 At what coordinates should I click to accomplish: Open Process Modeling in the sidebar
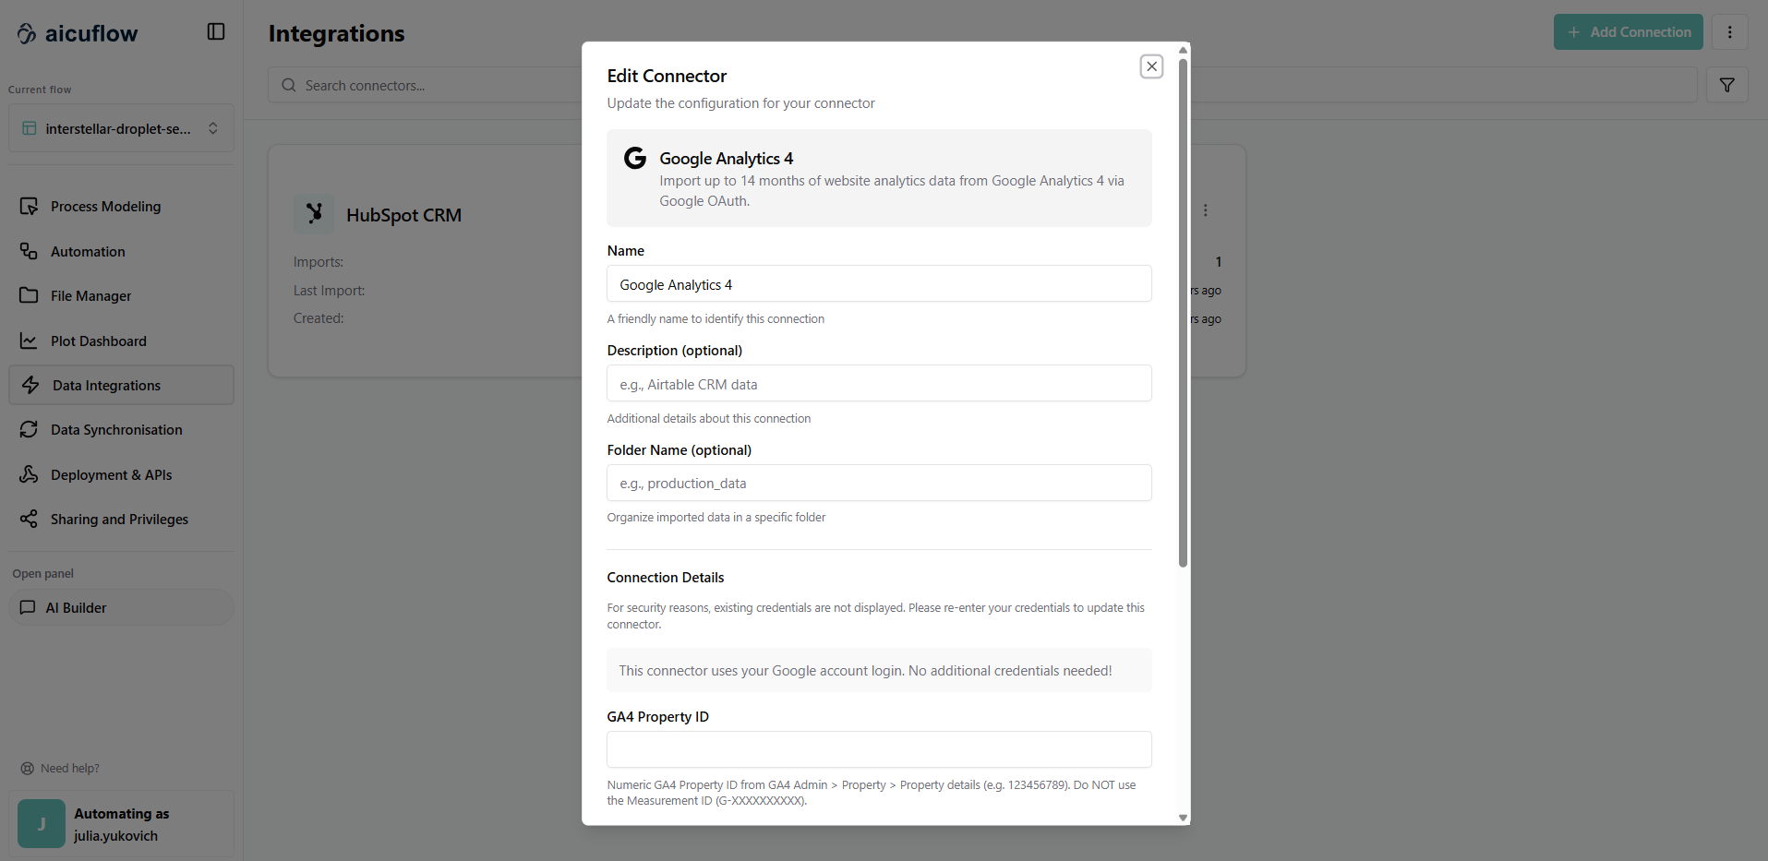[x=105, y=207]
